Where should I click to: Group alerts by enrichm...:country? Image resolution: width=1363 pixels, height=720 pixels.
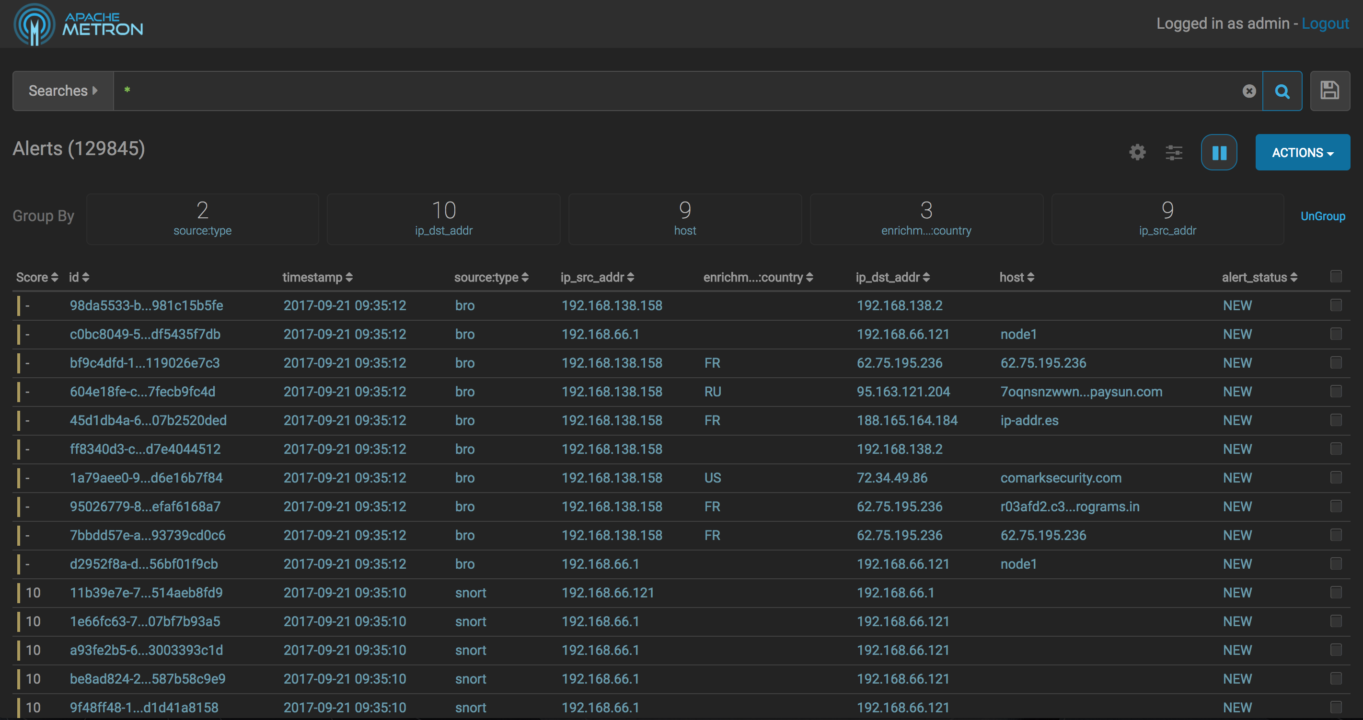click(x=926, y=219)
